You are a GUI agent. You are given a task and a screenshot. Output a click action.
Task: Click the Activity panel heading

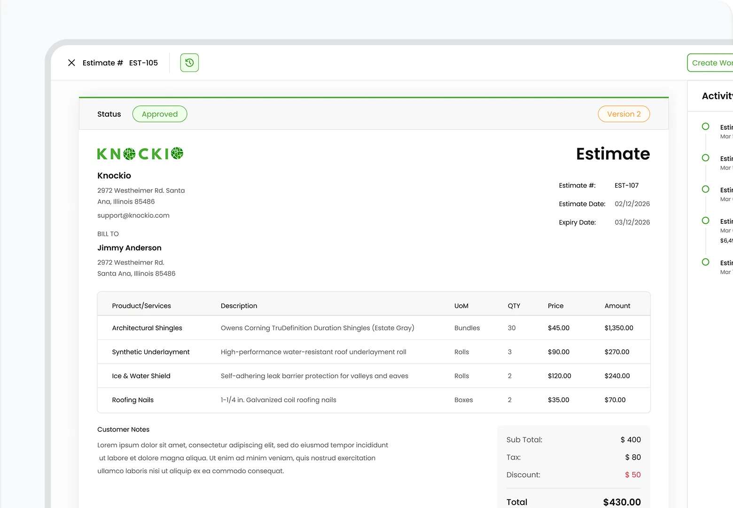click(x=717, y=96)
